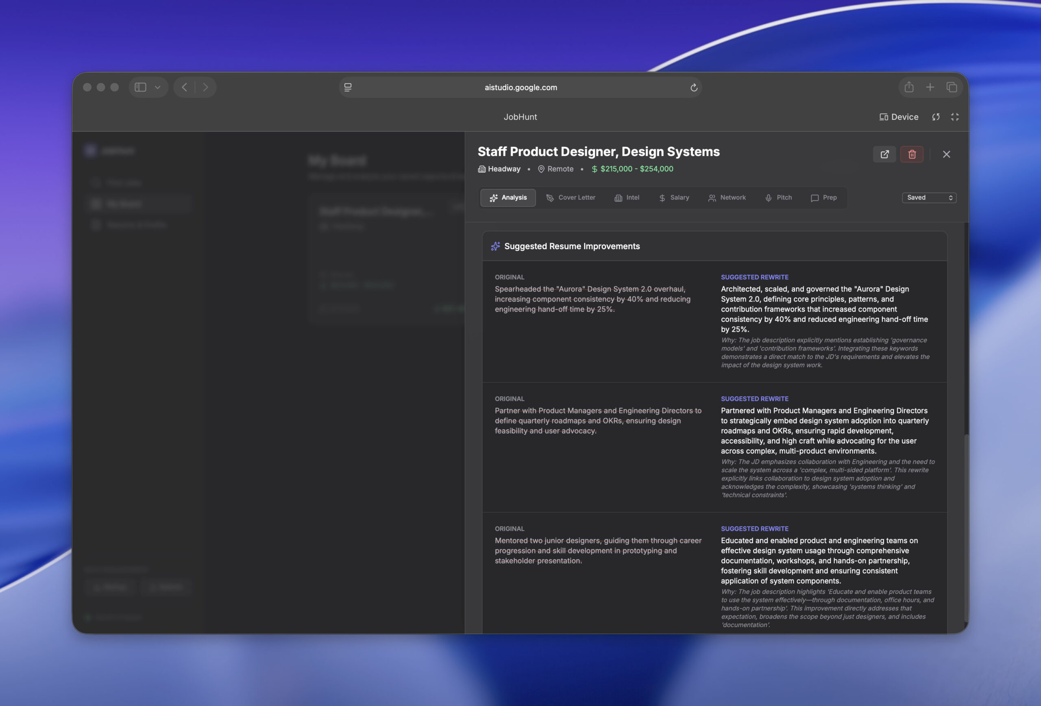The width and height of the screenshot is (1041, 706).
Task: Click the Safari share icon
Action: tap(908, 87)
